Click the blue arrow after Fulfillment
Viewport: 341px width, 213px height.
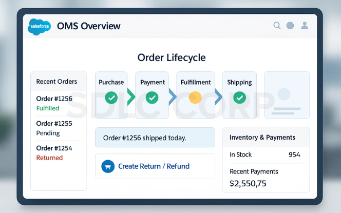(x=218, y=96)
